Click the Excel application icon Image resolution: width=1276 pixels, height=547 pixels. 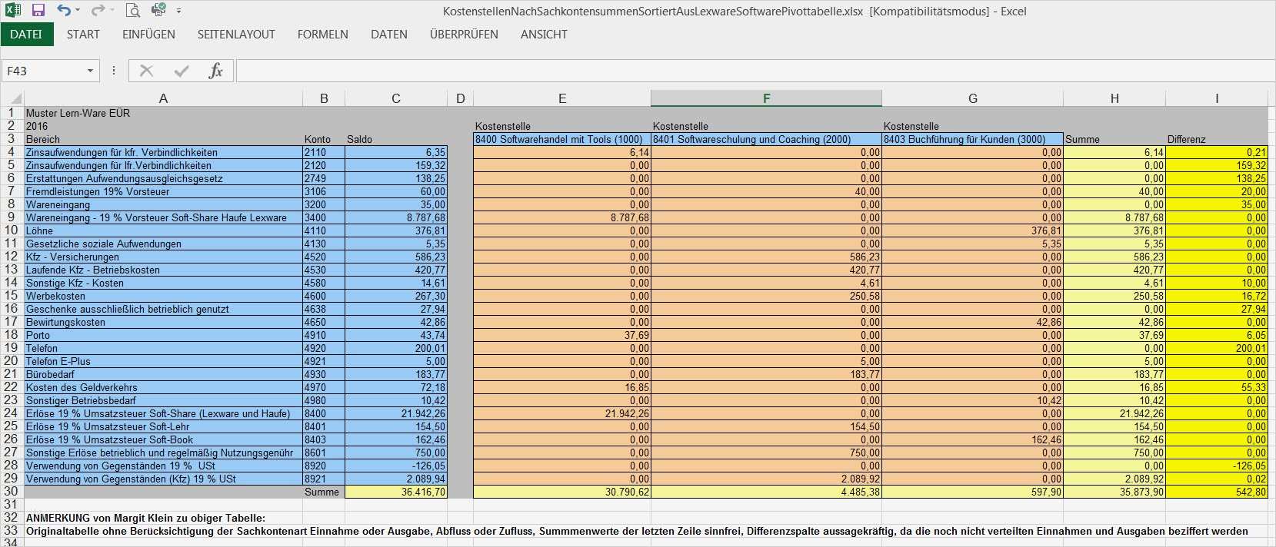tap(13, 11)
